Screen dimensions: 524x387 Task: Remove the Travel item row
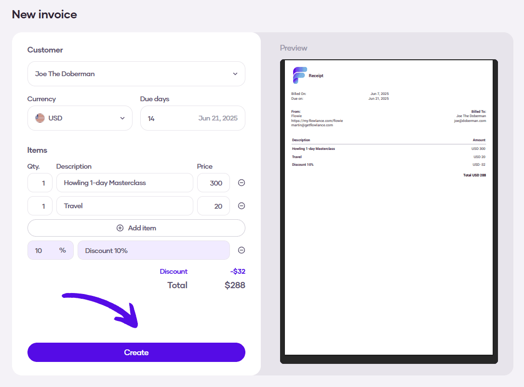tap(242, 206)
